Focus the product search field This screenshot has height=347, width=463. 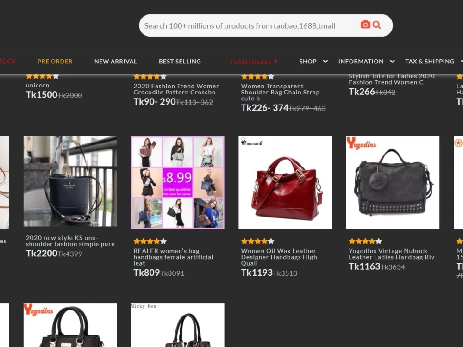click(x=266, y=25)
